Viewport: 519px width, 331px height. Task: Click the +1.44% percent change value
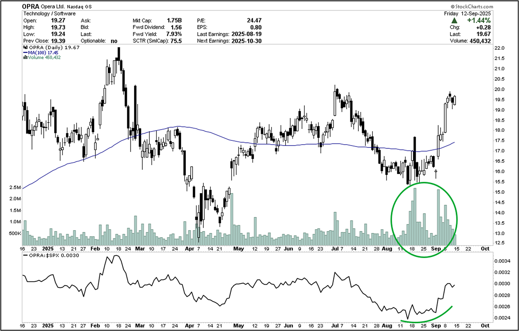pos(478,21)
